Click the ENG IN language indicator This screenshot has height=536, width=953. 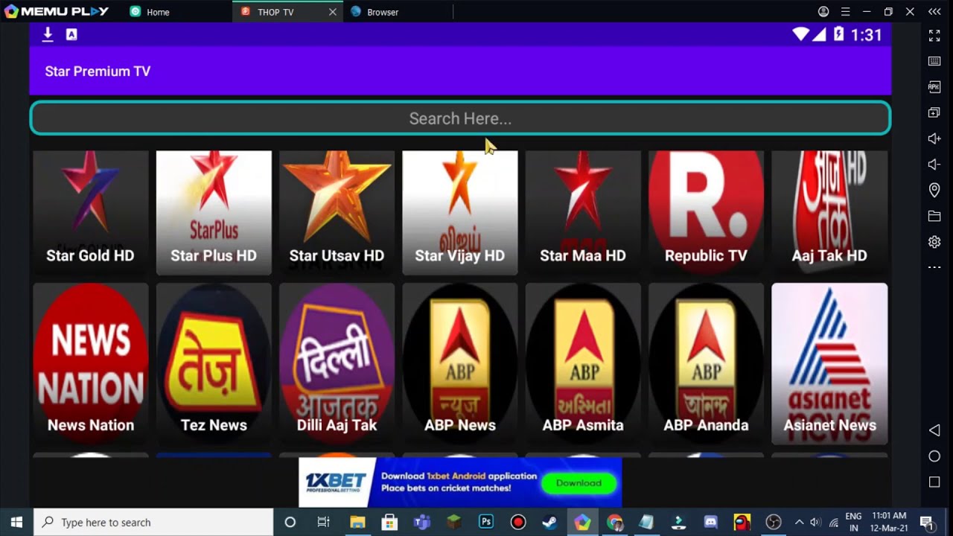pos(854,522)
